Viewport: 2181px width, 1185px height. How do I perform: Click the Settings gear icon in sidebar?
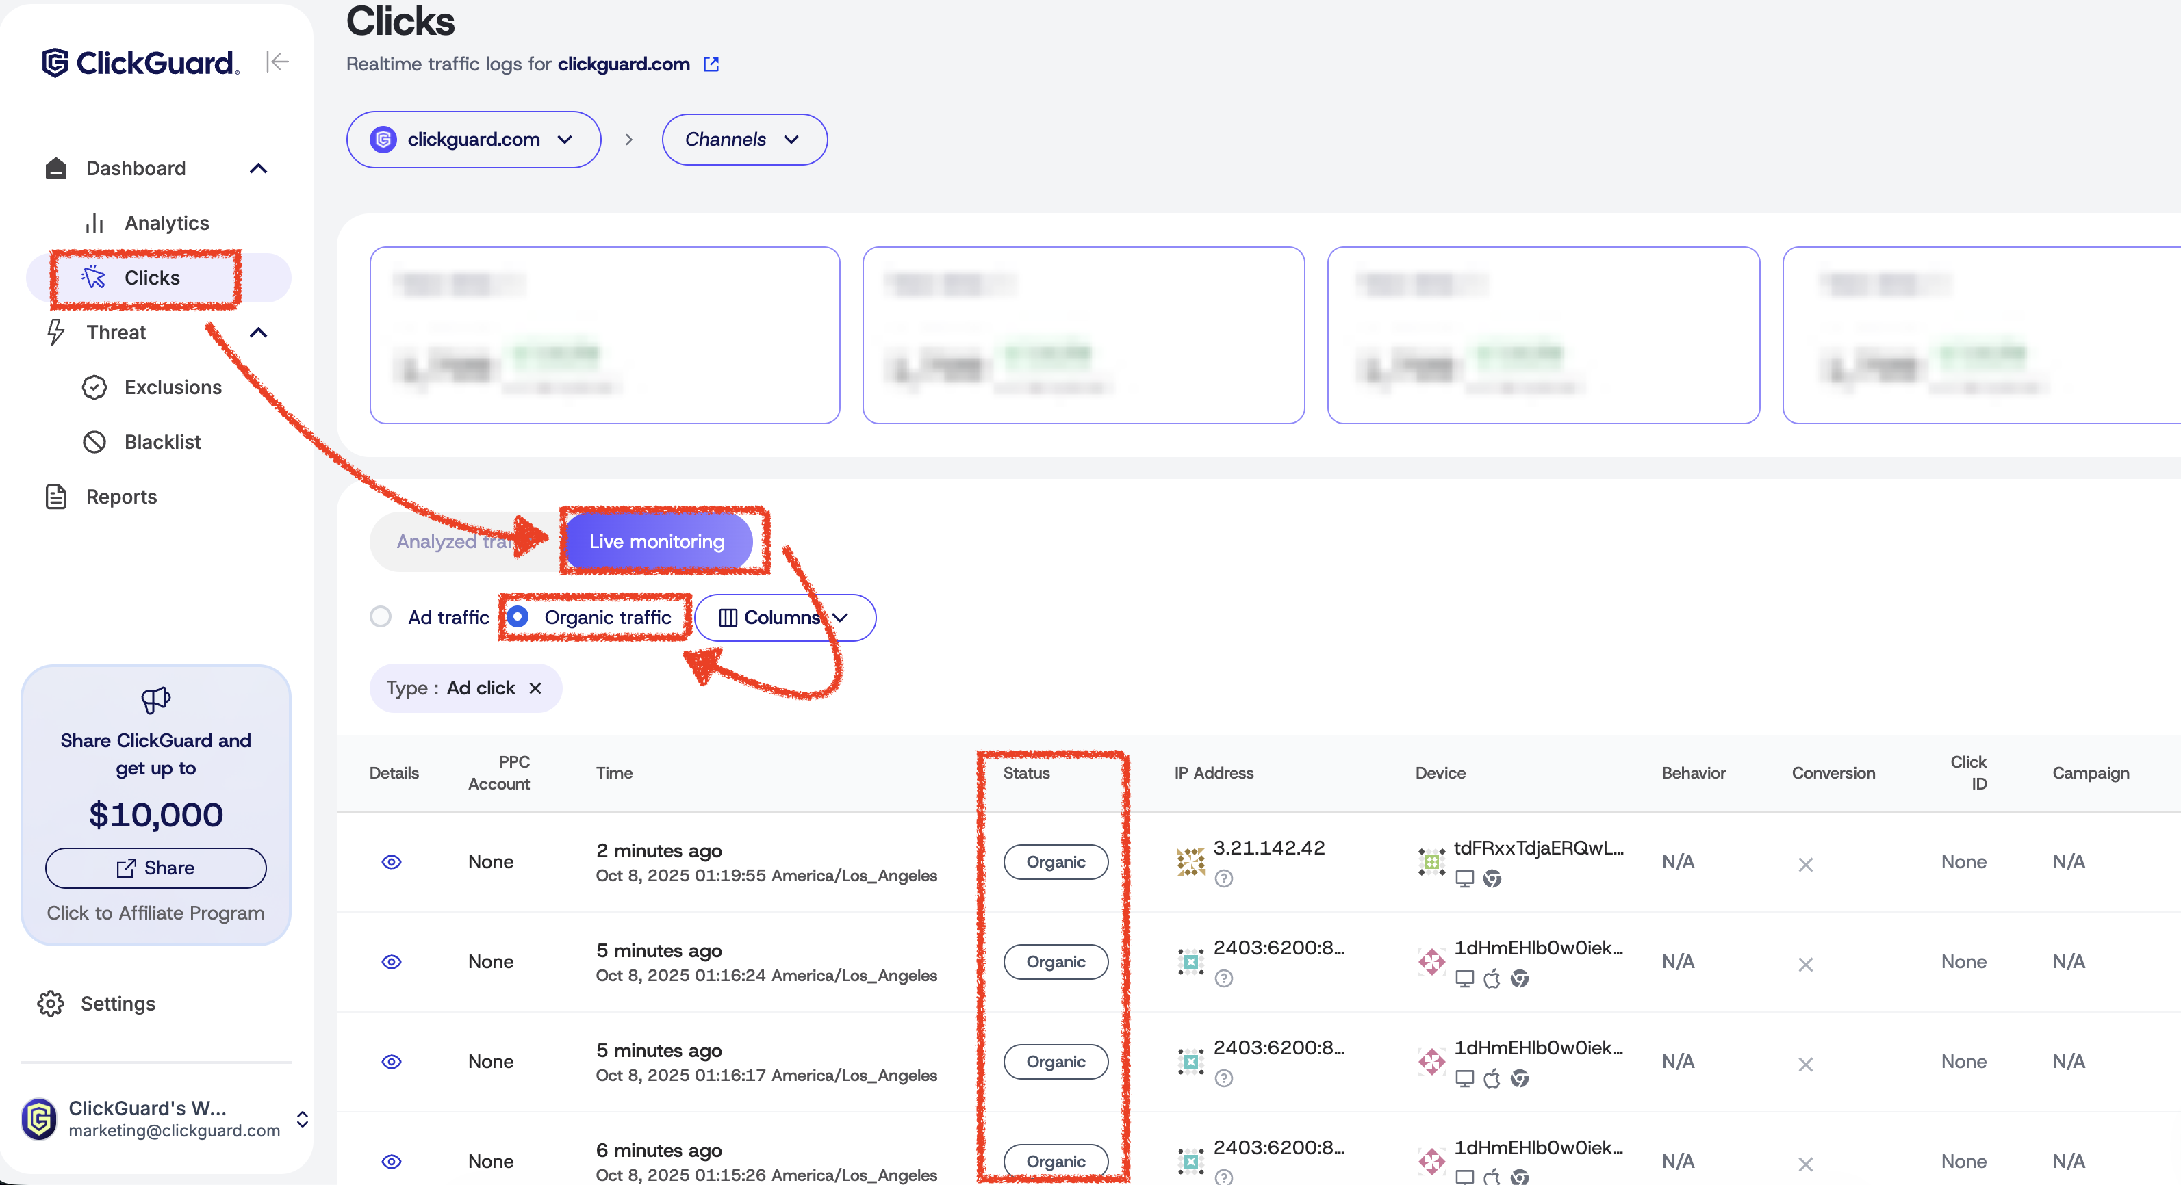tap(51, 1003)
